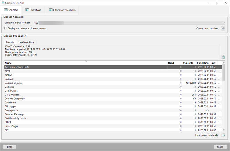
Task: Create new container plus icon
Action: point(223,28)
